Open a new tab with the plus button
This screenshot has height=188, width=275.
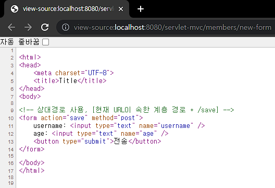(x=141, y=9)
